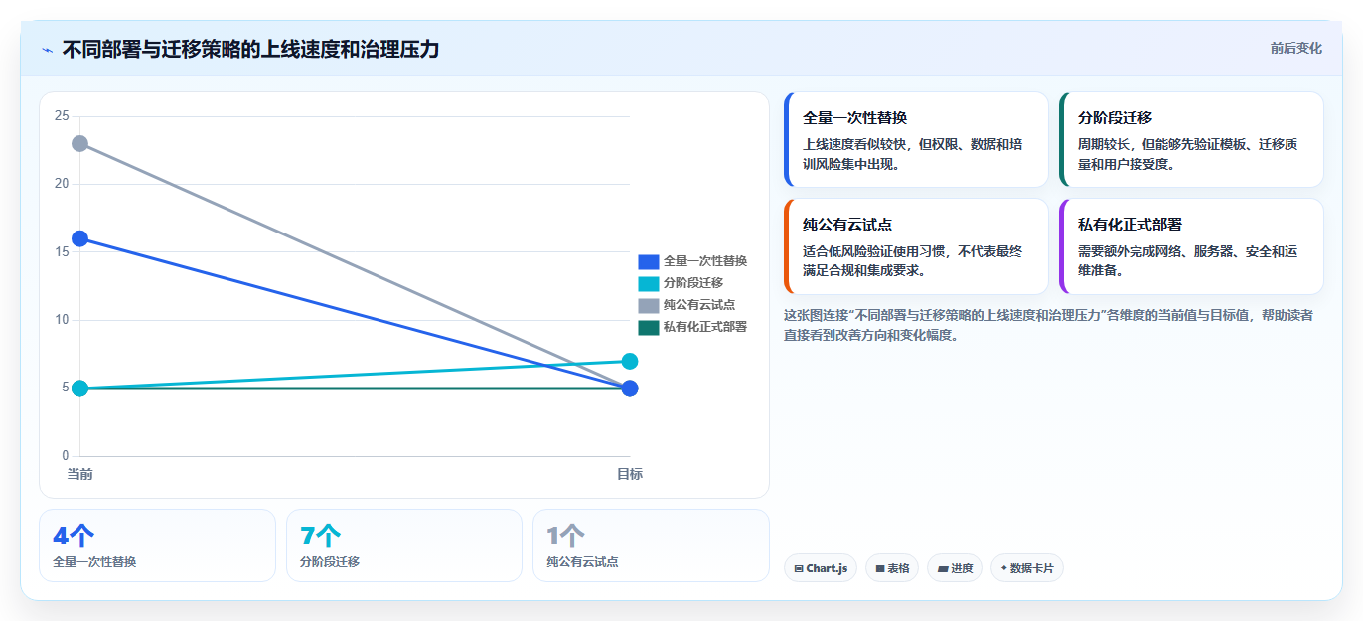The image size is (1363, 621).
Task: Click the chart description paragraph starting 这张图连接
Action: (1048, 325)
